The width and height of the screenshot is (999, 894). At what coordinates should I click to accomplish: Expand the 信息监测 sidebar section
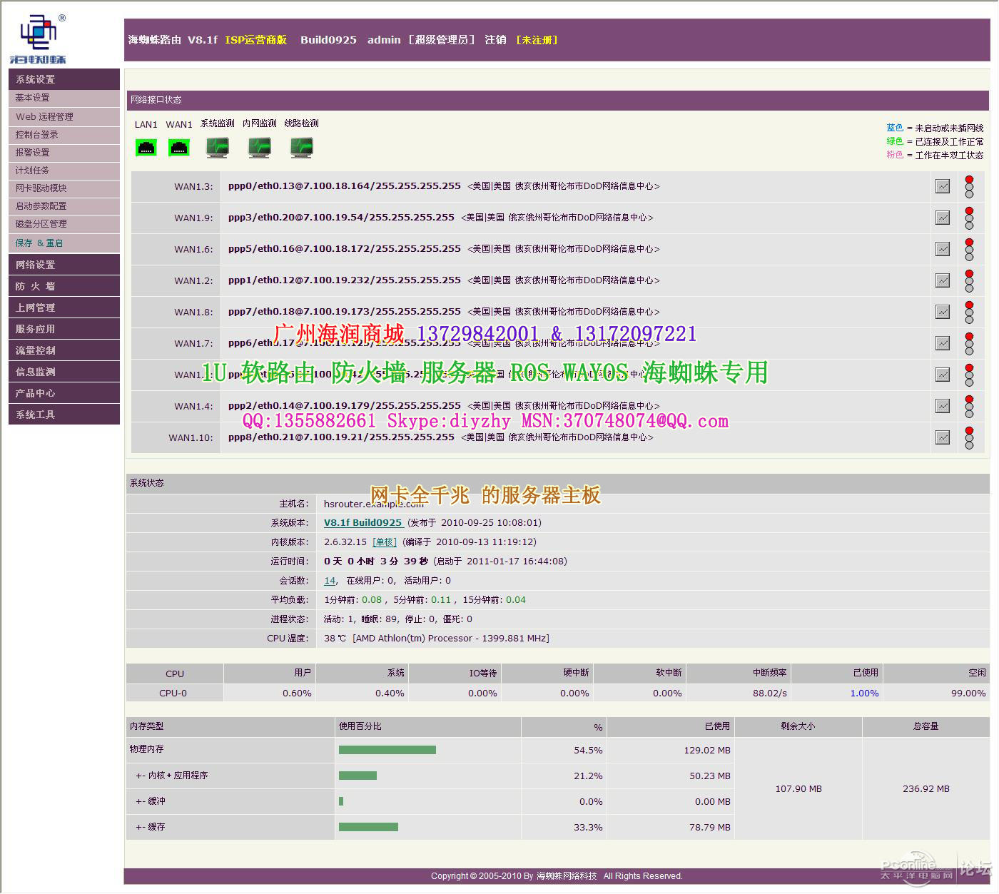64,371
